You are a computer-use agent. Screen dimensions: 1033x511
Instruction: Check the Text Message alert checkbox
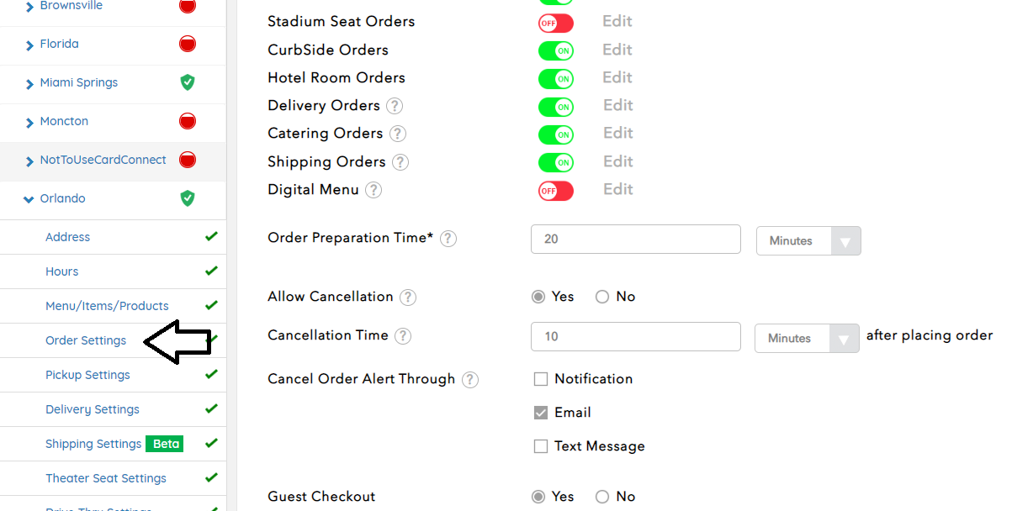pyautogui.click(x=541, y=446)
